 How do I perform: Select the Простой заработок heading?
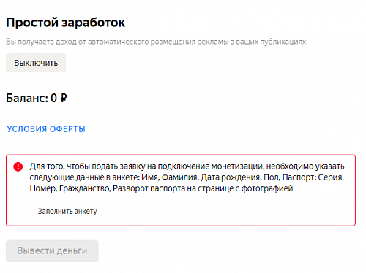coord(65,23)
